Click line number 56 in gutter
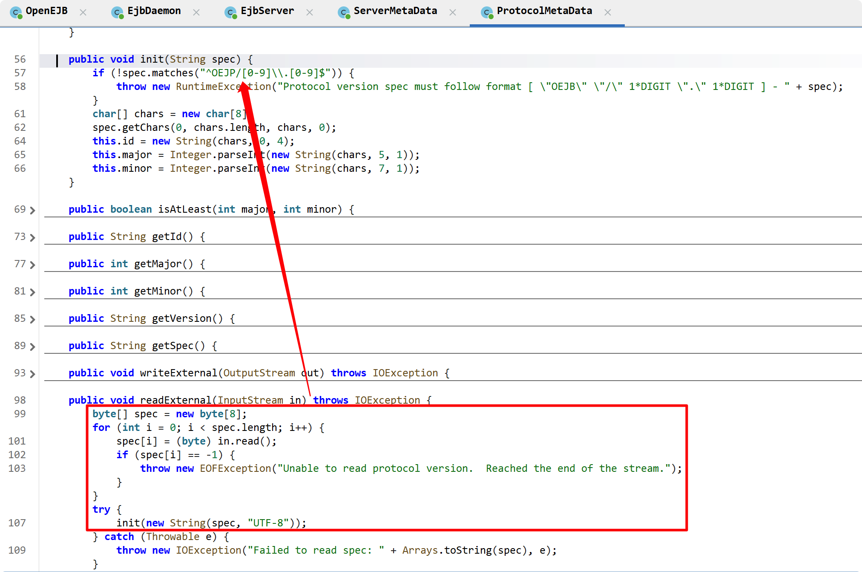This screenshot has width=862, height=572. click(x=20, y=59)
